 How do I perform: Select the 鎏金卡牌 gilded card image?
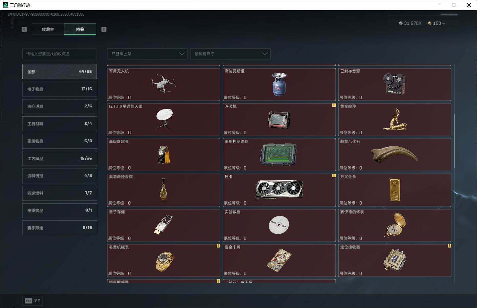279,261
